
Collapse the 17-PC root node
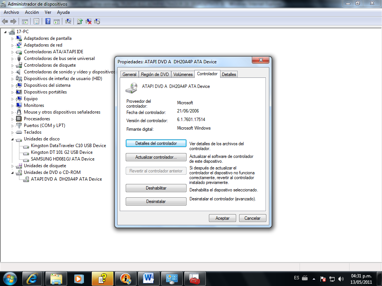5,32
